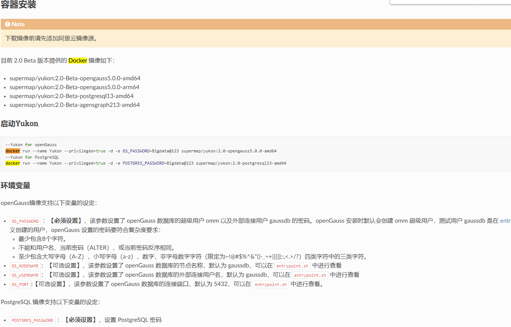Screen dimensions: 511x327
Task: Click the Note text about 阿里云镜像源
Action: [52, 38]
